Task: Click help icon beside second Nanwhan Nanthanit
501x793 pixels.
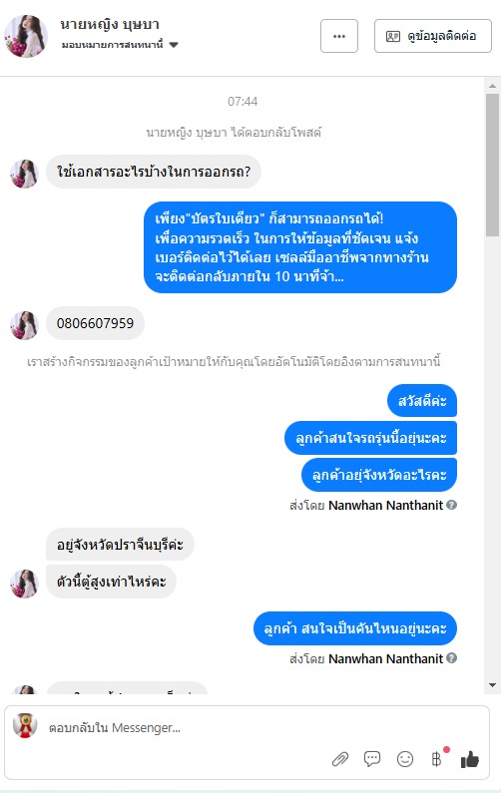Action: pyautogui.click(x=452, y=658)
